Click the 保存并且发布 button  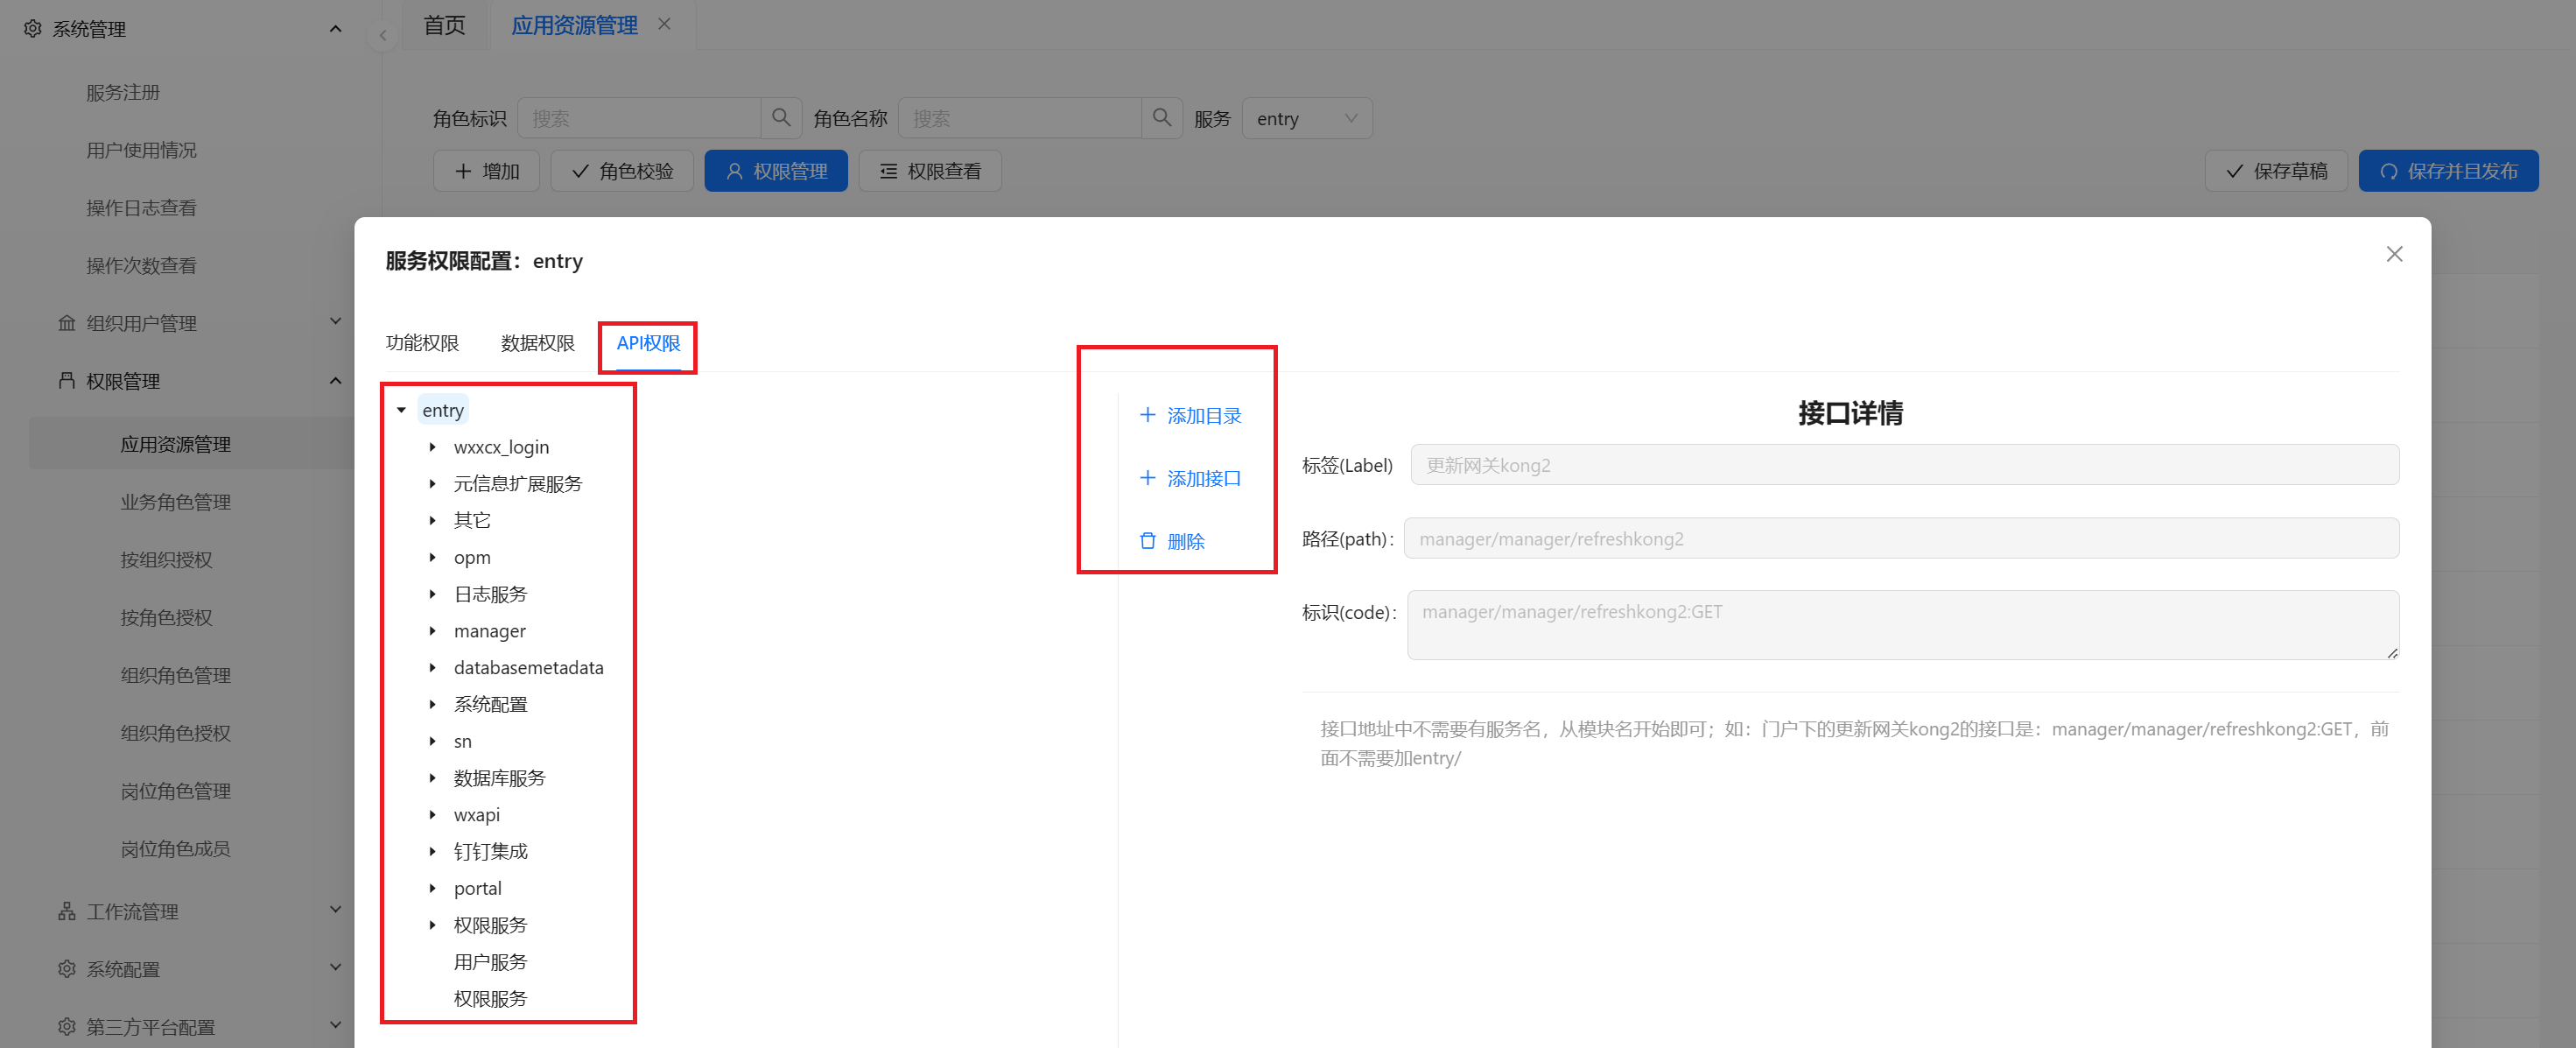click(2448, 171)
